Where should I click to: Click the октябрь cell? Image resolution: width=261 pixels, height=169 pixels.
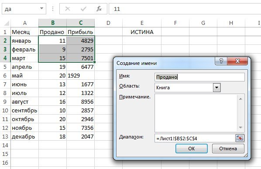[24, 119]
